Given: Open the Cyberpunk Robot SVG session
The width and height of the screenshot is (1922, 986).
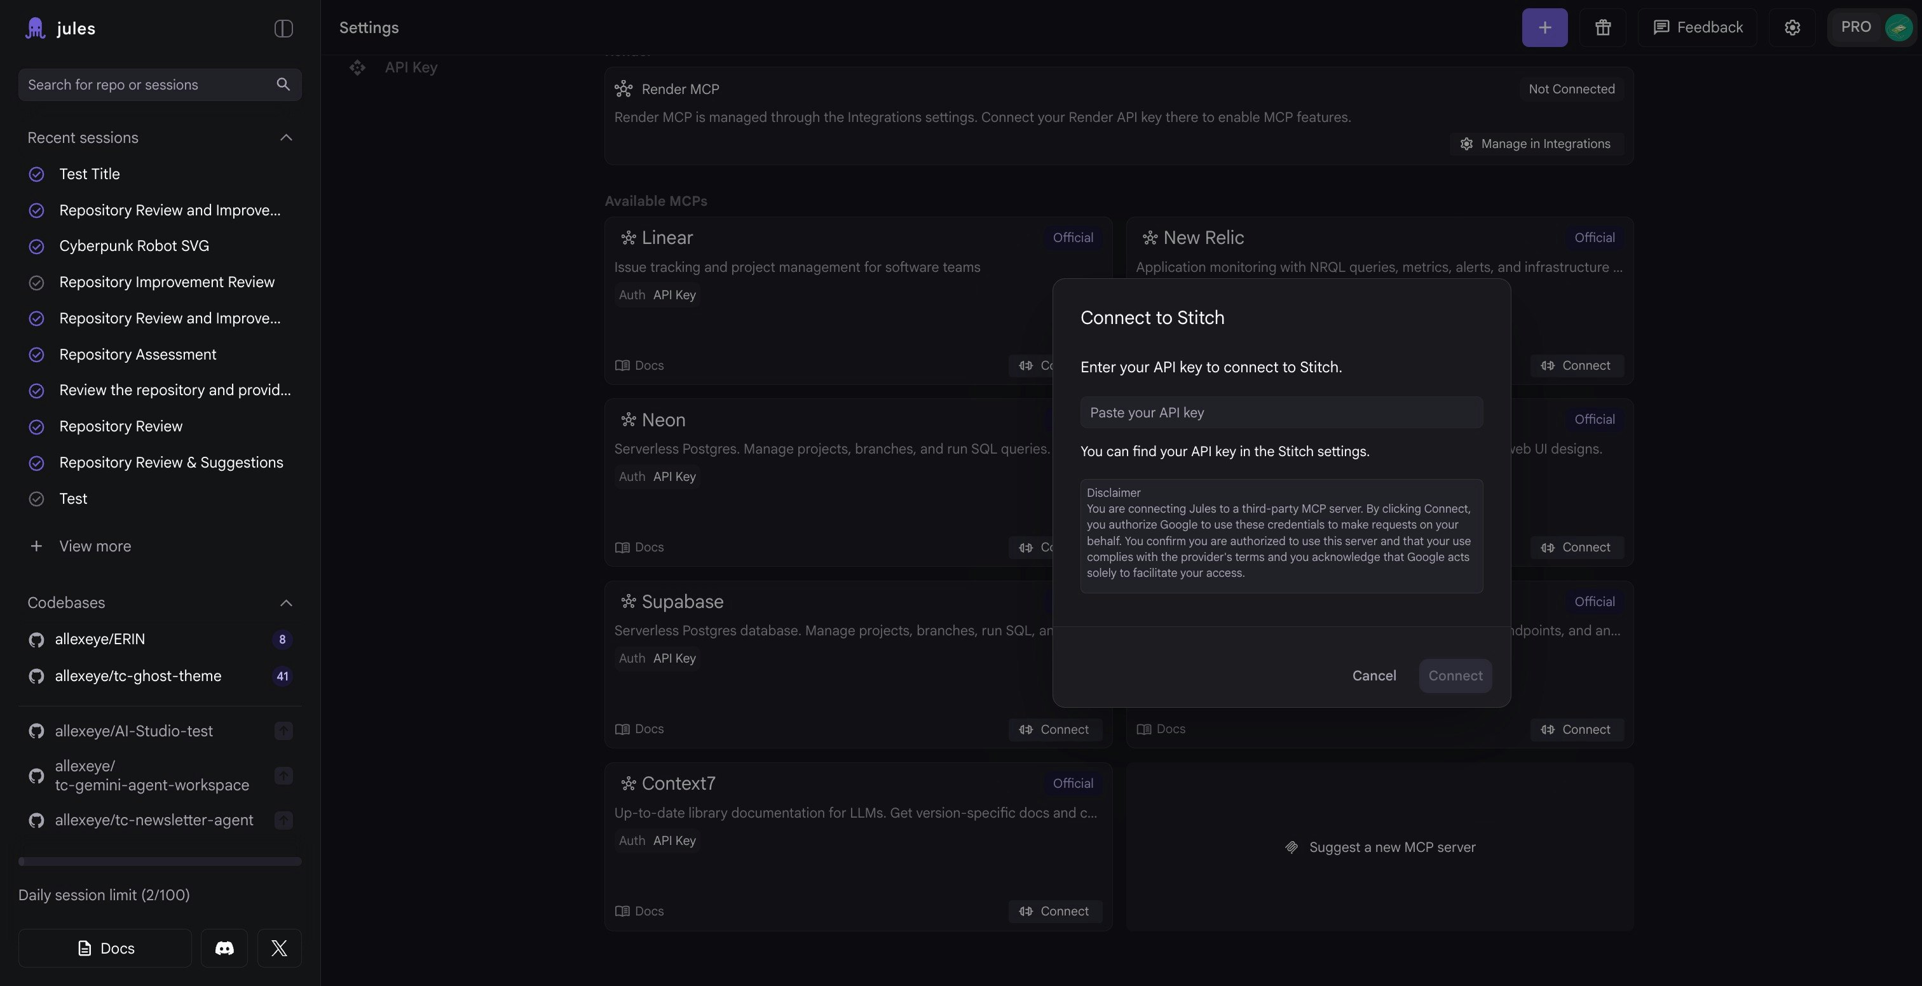Looking at the screenshot, I should coord(133,246).
